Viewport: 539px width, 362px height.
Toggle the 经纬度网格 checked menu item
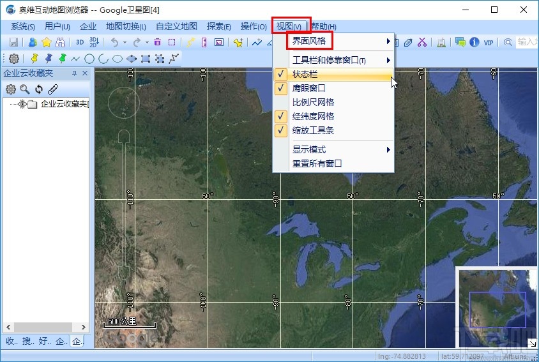pos(333,117)
